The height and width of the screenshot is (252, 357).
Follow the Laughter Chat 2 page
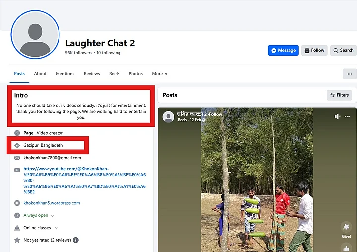(x=314, y=50)
